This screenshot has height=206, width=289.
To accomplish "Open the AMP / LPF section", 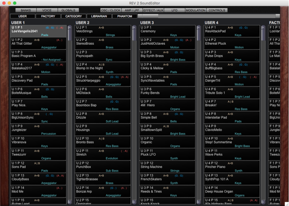I will (x=132, y=10).
